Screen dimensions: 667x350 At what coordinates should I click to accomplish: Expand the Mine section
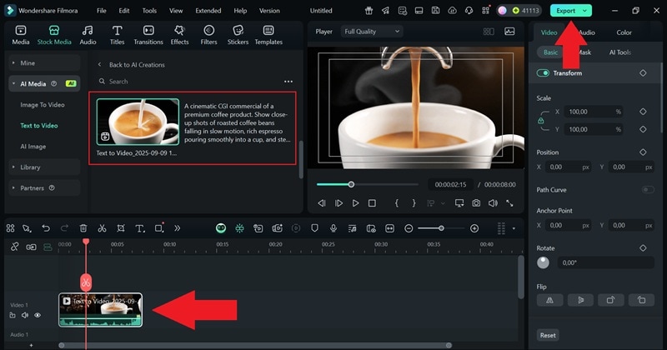click(44, 63)
